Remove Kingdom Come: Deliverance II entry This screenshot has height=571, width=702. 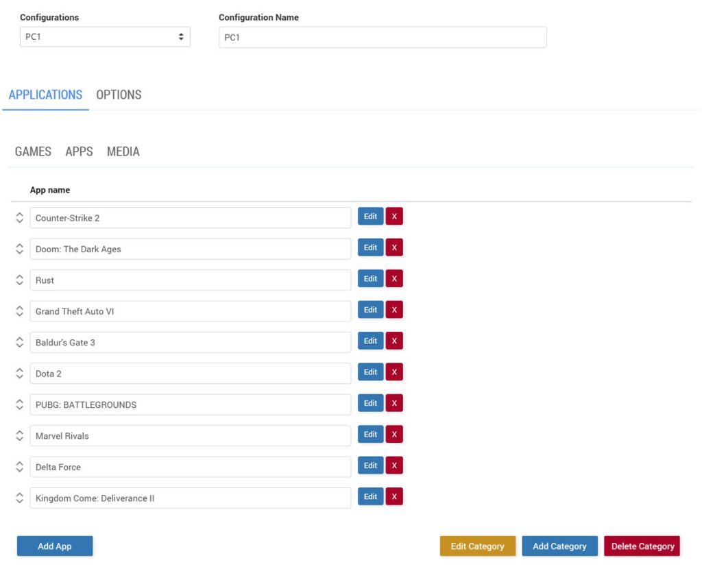[x=394, y=497]
